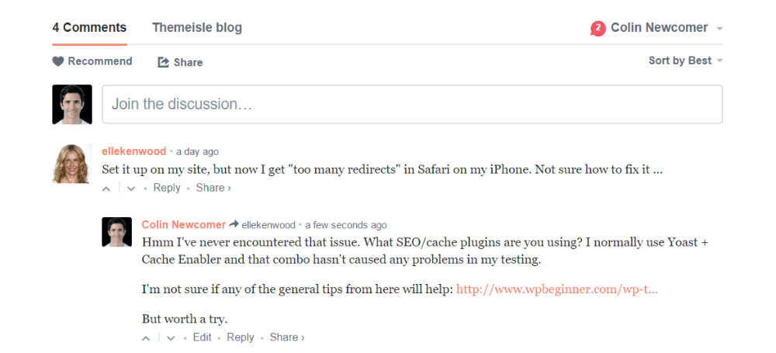Select the 4 Comments tab

pos(89,28)
